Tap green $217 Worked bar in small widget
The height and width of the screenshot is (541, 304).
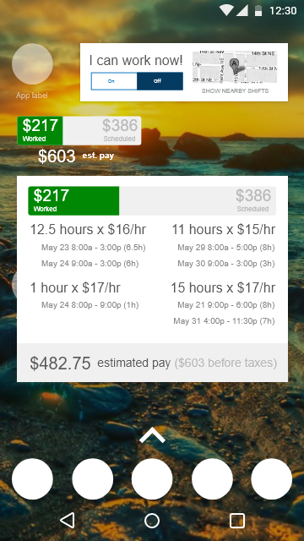[x=40, y=130]
